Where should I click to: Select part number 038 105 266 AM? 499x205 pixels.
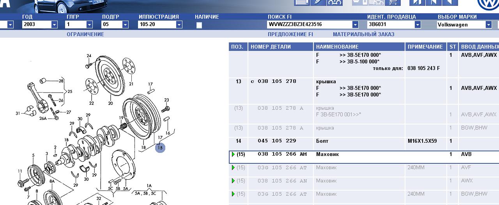pyautogui.click(x=282, y=154)
